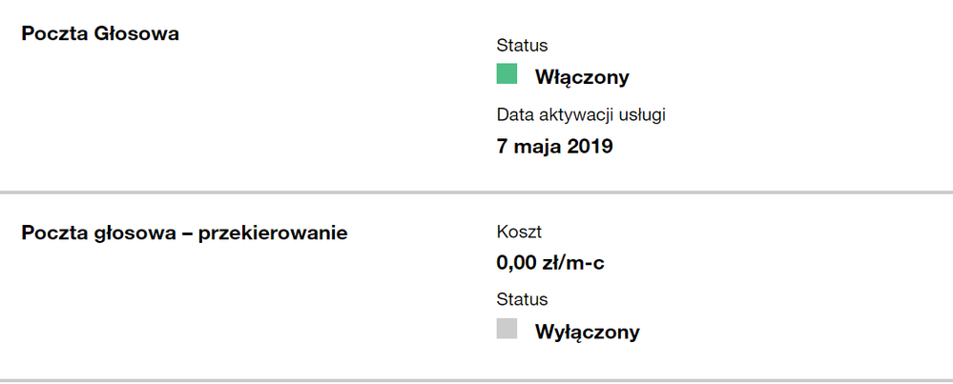Select the activation date 7 maja 2019
The image size is (953, 384).
coord(554,147)
